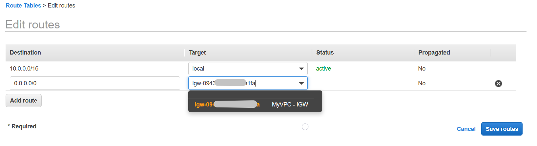537x146 pixels.
Task: Click the Edit routes page heading
Action: click(33, 25)
